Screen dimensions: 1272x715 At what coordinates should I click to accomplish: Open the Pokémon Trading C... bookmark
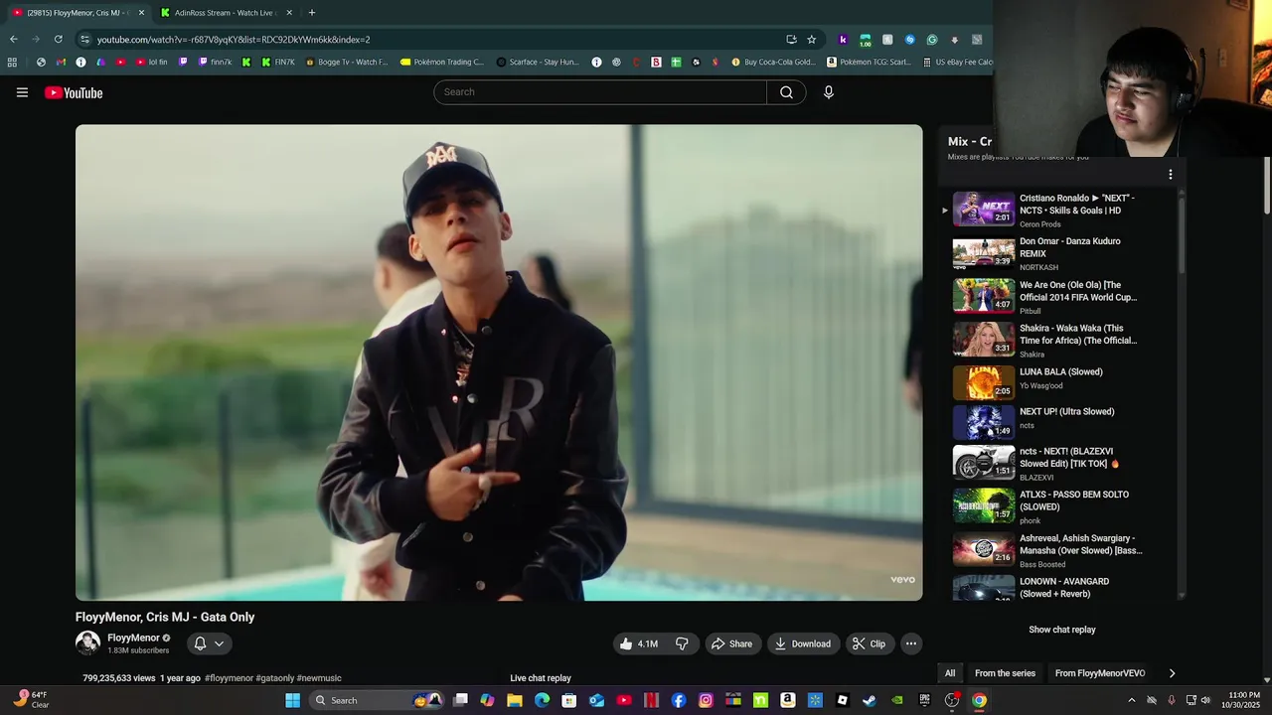point(442,62)
